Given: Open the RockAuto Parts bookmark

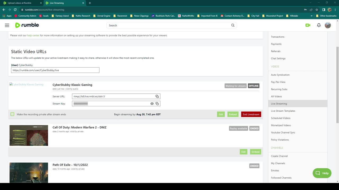Looking at the screenshot, I should point(163,16).
